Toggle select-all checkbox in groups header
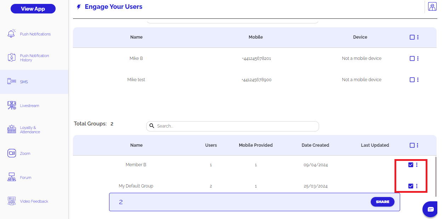 [412, 145]
